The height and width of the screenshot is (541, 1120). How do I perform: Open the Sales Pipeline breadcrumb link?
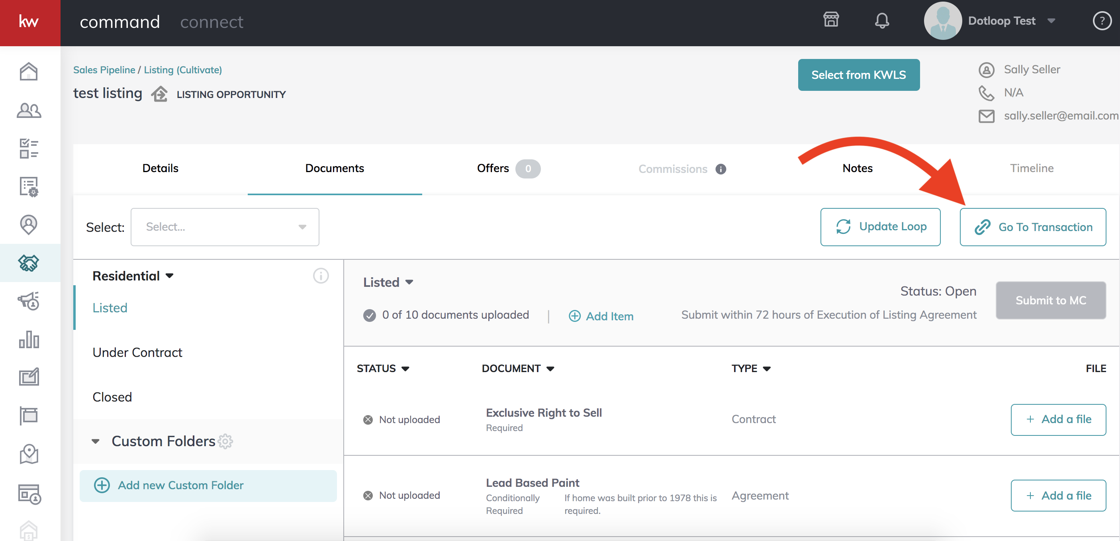point(104,69)
